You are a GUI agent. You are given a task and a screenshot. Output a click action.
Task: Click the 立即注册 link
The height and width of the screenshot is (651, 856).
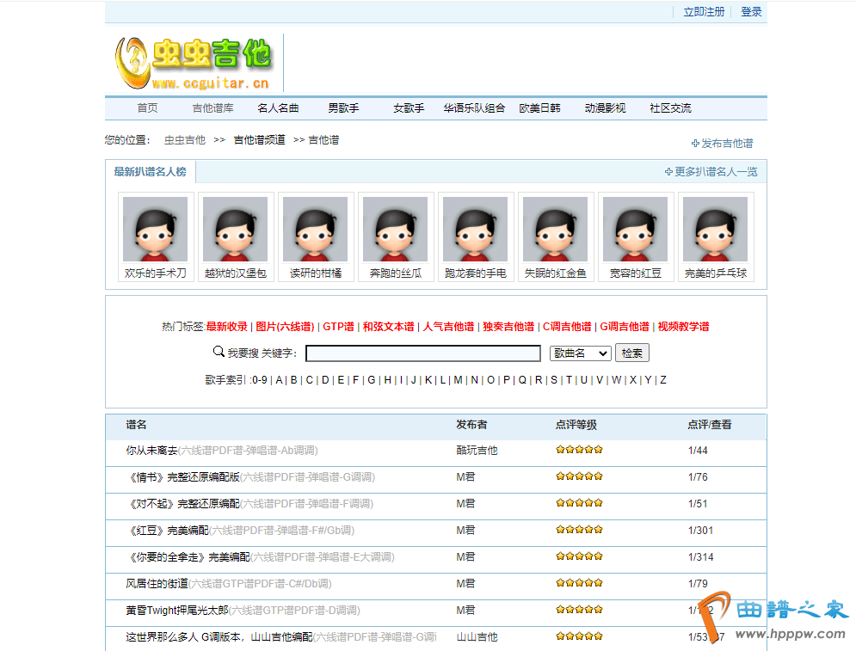coord(704,12)
